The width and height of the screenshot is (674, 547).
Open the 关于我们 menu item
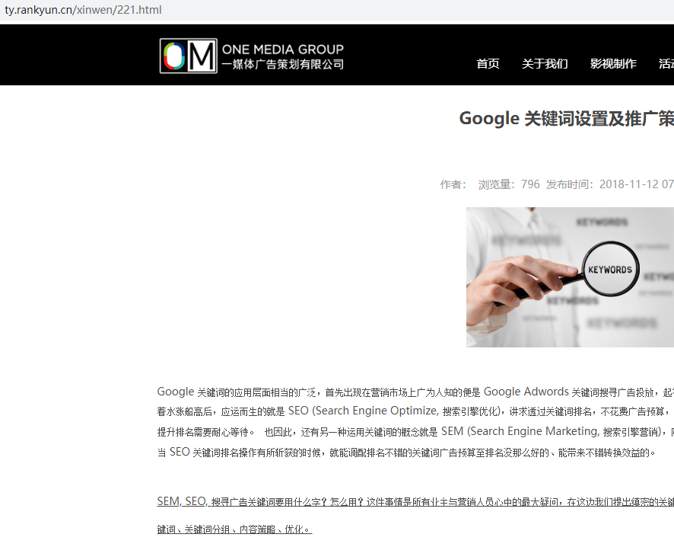point(545,64)
